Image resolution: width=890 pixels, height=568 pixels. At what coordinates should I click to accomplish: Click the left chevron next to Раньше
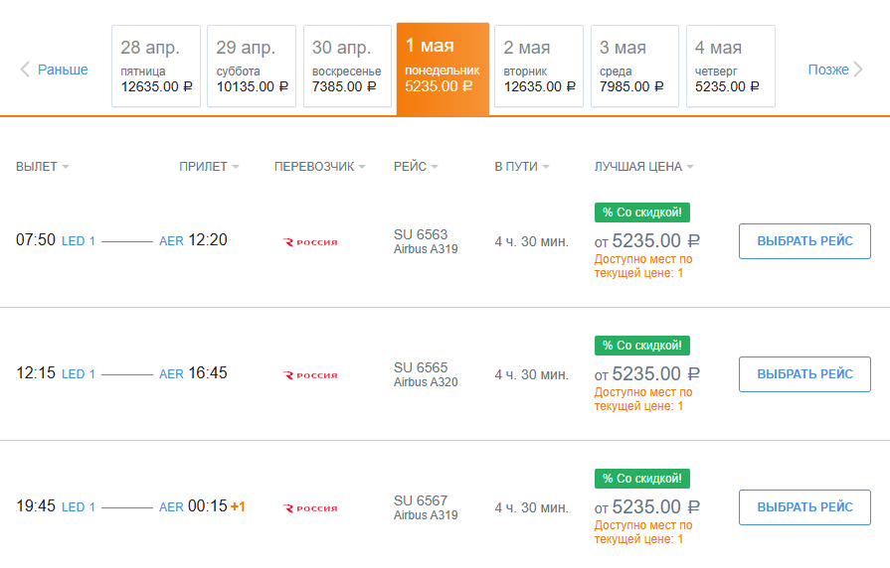25,70
